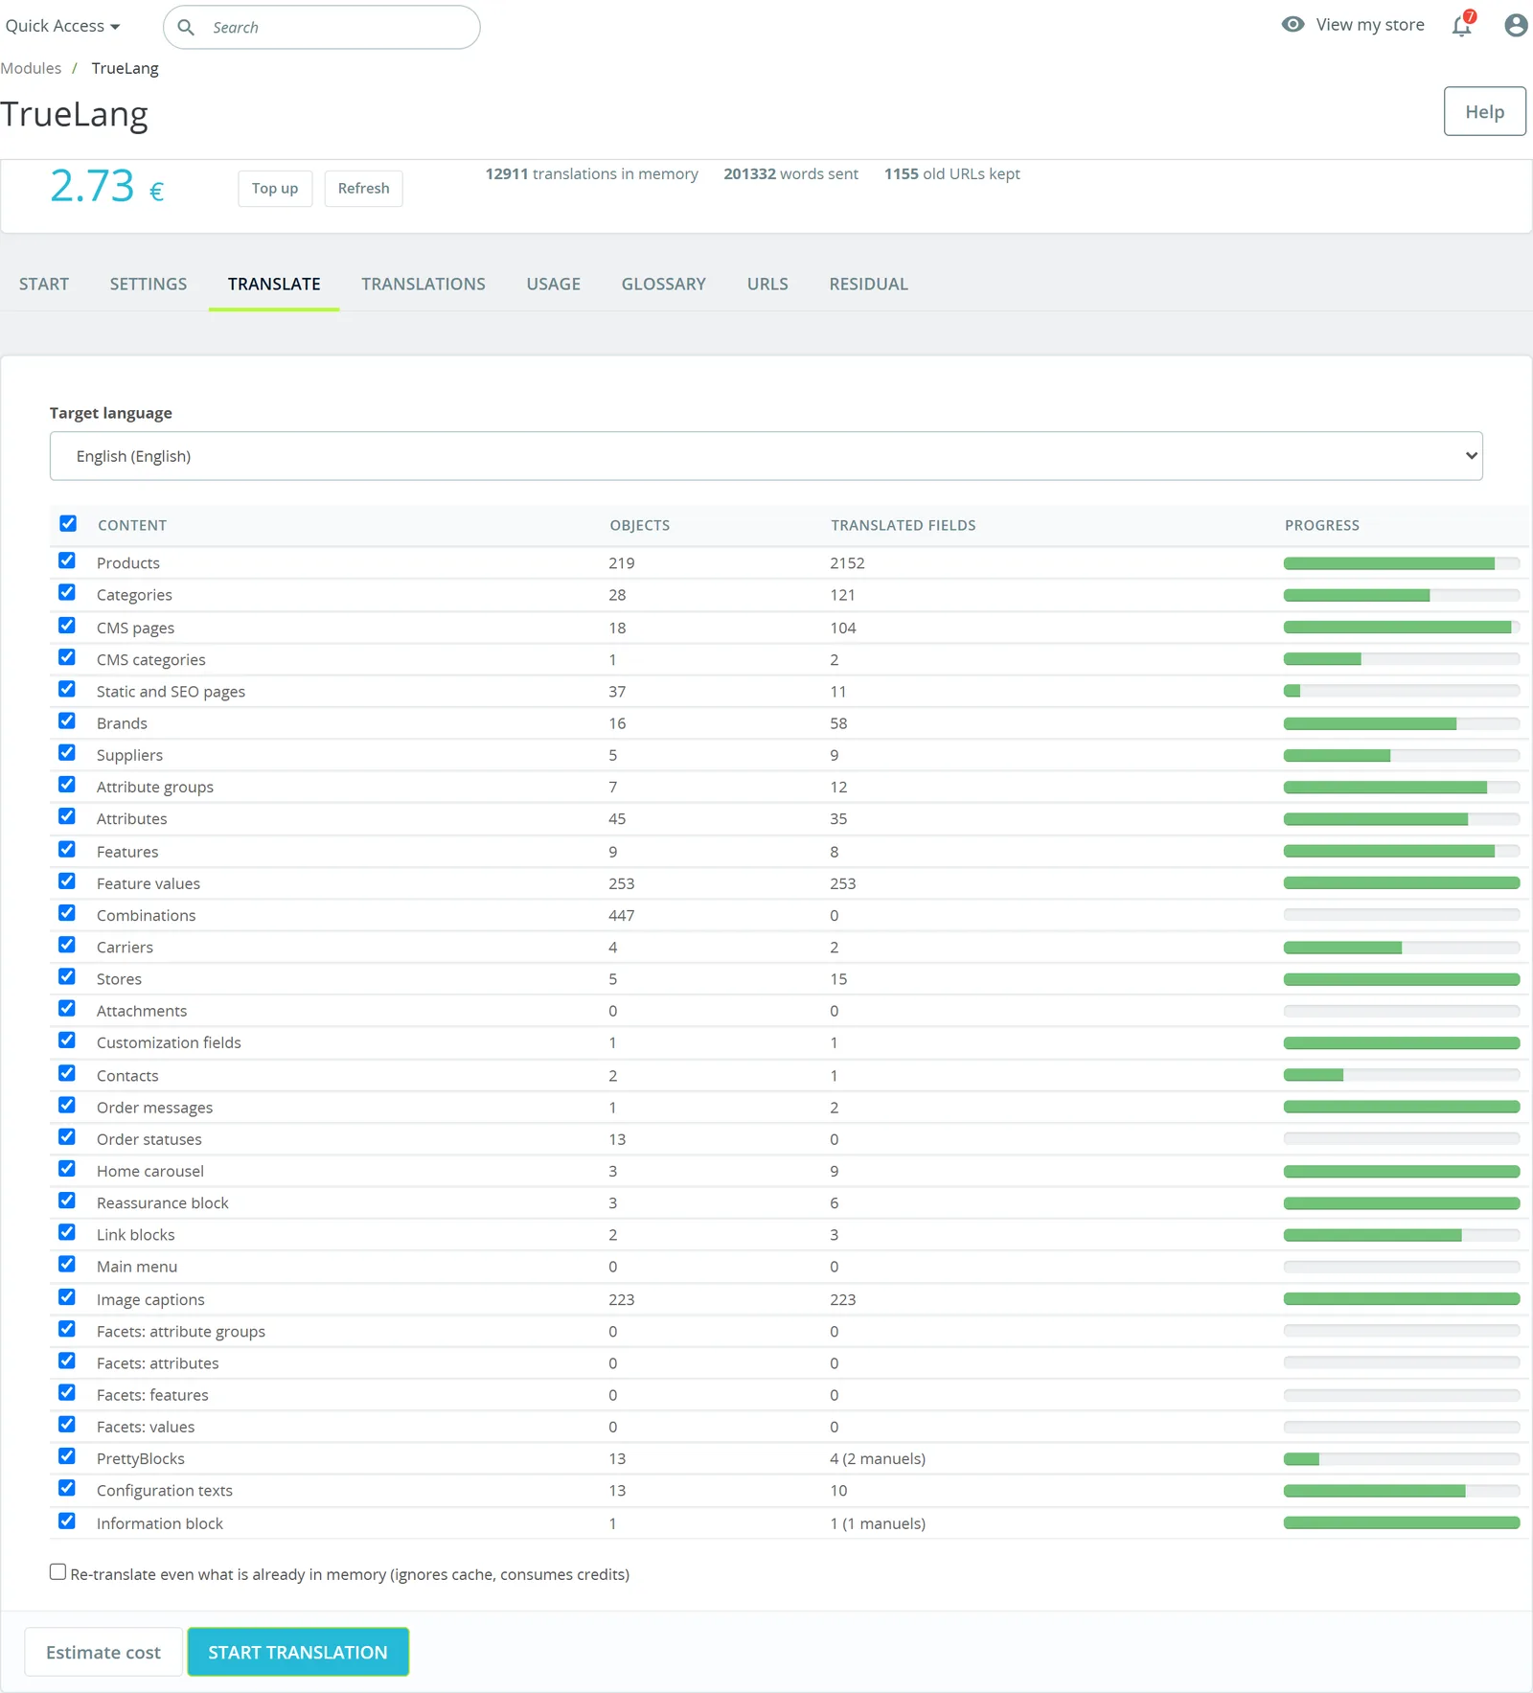Click the Home carousel row label
This screenshot has height=1693, width=1533.
click(x=150, y=1171)
